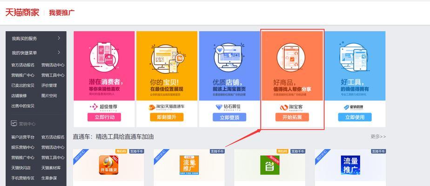Open 营销活动中心 under 营销中心 section
This screenshot has height=186, width=430.
[53, 147]
